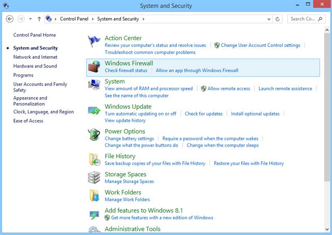Click Change User Account Control settings
Image resolution: width=332 pixels, height=235 pixels.
[260, 45]
